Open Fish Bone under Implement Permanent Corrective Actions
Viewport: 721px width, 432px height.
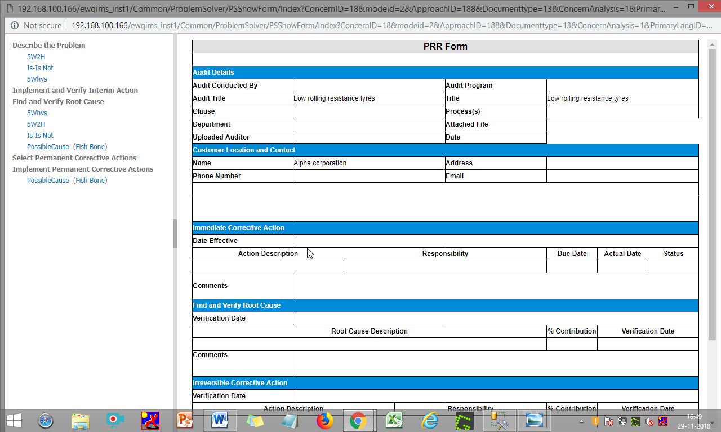(90, 180)
